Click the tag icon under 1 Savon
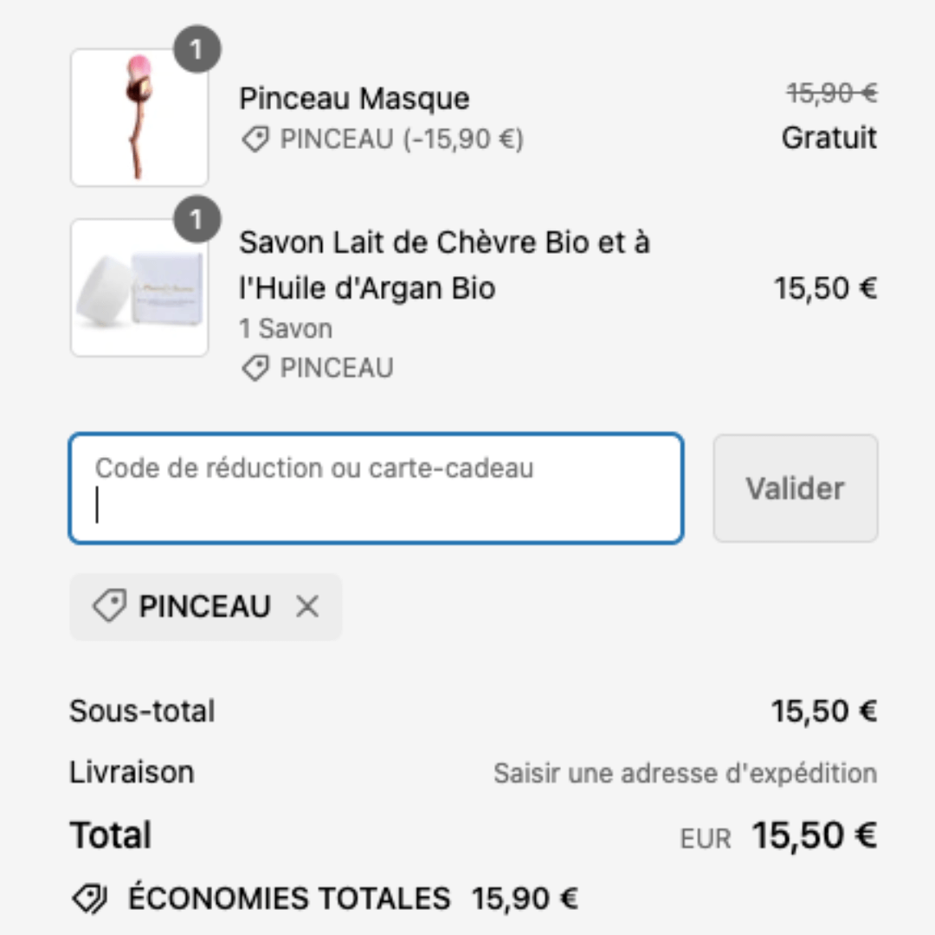The image size is (935, 935). 255,369
